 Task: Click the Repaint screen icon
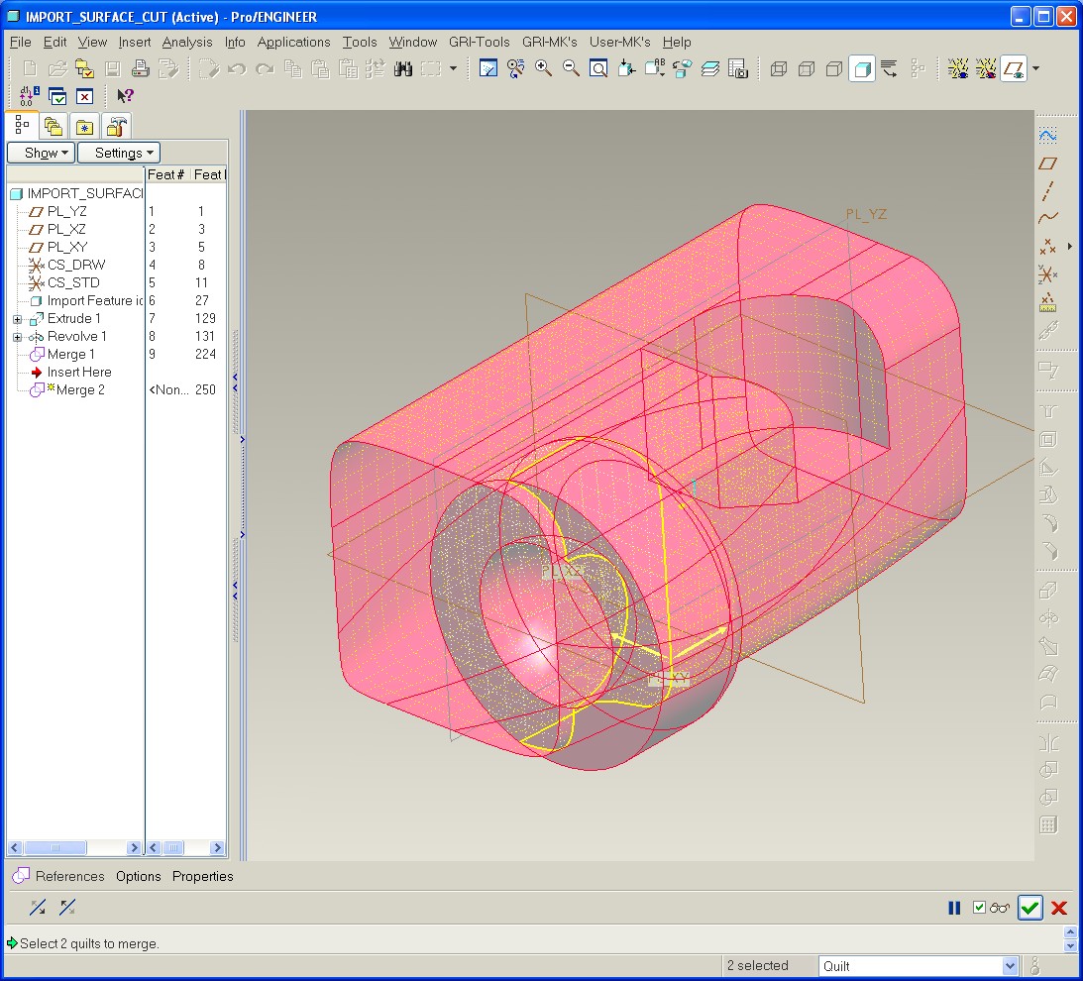click(488, 68)
